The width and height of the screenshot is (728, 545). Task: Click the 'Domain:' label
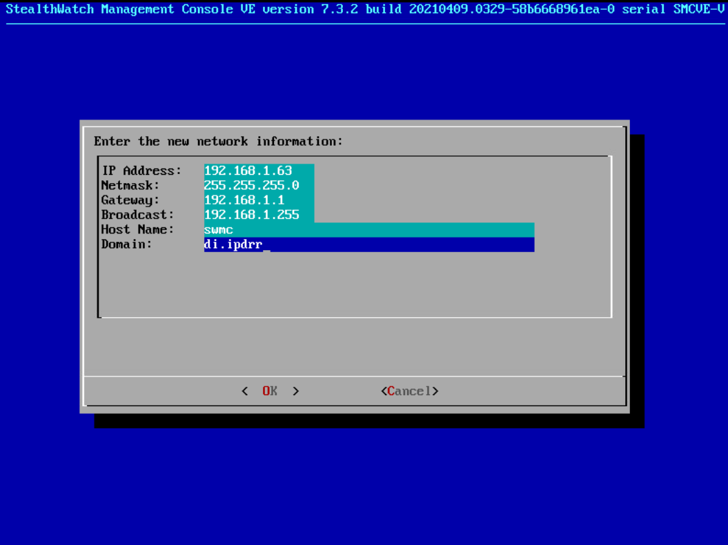127,245
